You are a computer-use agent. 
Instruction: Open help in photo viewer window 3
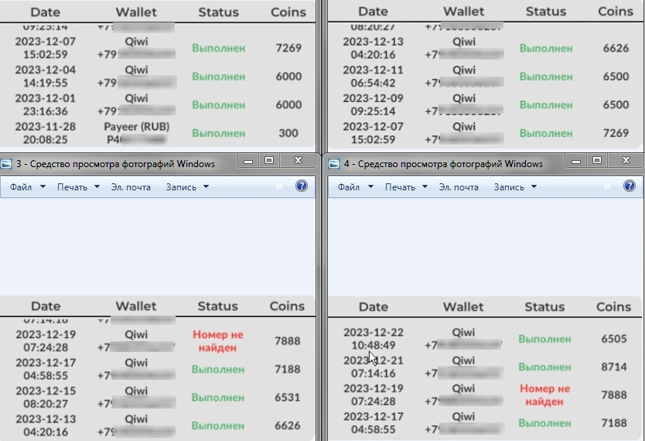pyautogui.click(x=302, y=186)
